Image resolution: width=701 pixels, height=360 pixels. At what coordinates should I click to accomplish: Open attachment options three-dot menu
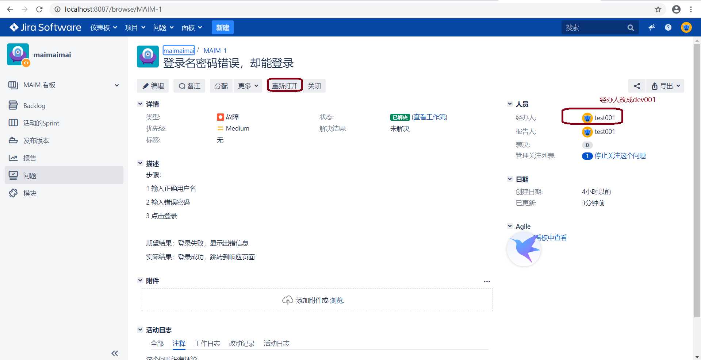pos(487,281)
